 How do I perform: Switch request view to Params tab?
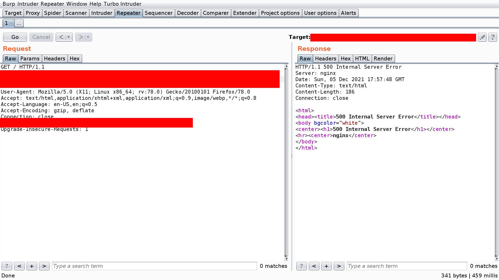tap(30, 59)
